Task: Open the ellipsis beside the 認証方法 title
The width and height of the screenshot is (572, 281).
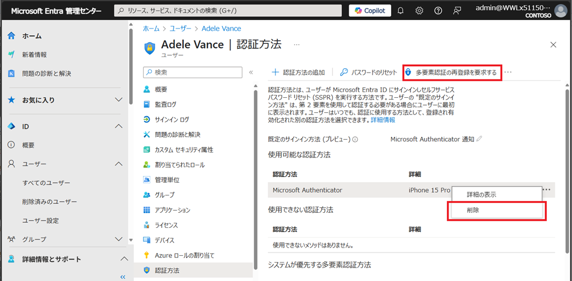Action: (297, 45)
